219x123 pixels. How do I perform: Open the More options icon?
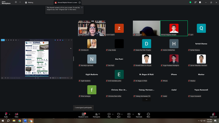coord(148,115)
